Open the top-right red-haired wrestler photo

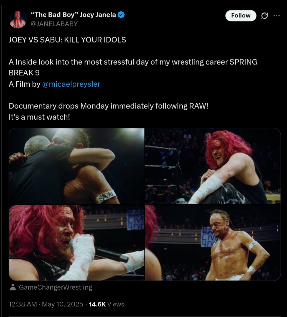pos(213,166)
